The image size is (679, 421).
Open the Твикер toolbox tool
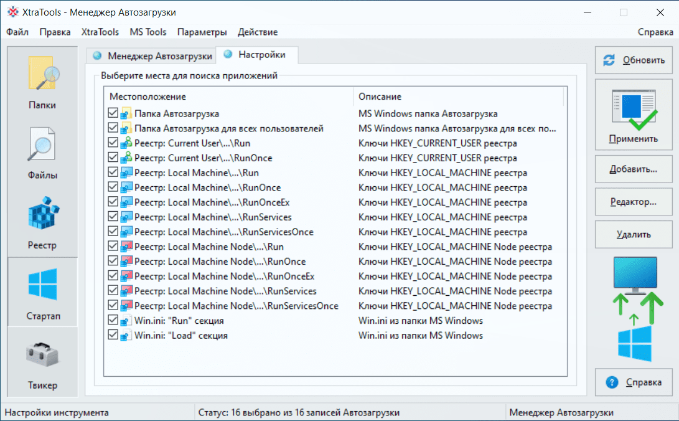coord(42,362)
